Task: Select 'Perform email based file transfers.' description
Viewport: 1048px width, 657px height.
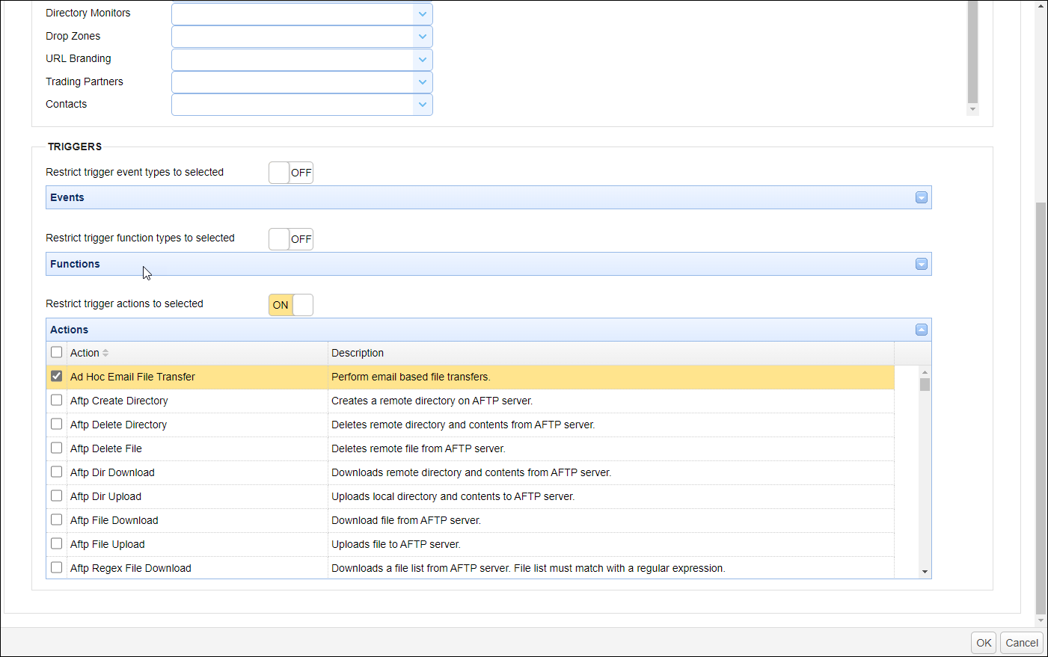Action: 411,377
